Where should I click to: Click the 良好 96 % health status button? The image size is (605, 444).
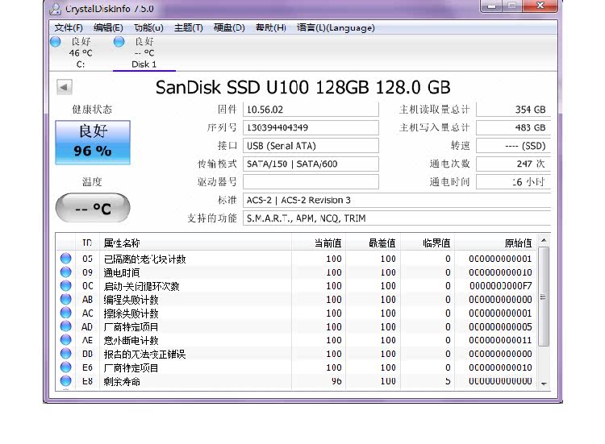click(93, 142)
